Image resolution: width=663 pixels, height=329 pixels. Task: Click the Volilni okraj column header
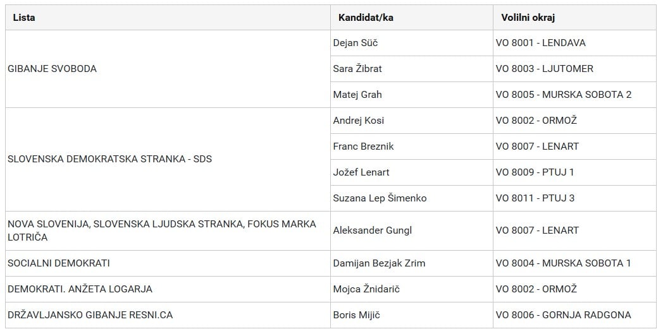point(528,18)
